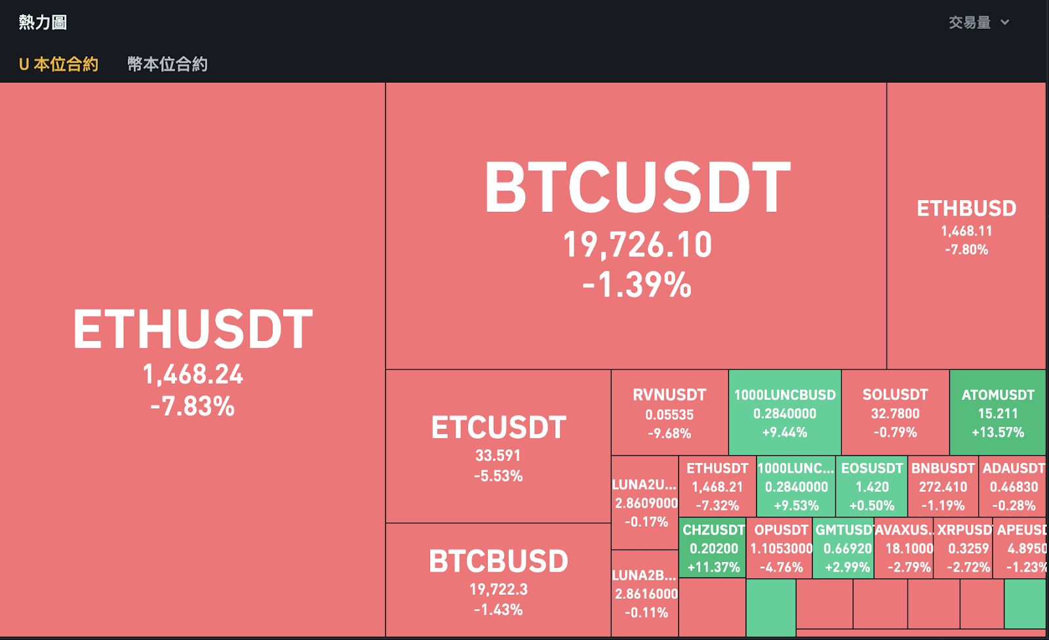Open the green 1000LUNCBUSD +9.44% tile
This screenshot has height=640, width=1049.
(785, 413)
